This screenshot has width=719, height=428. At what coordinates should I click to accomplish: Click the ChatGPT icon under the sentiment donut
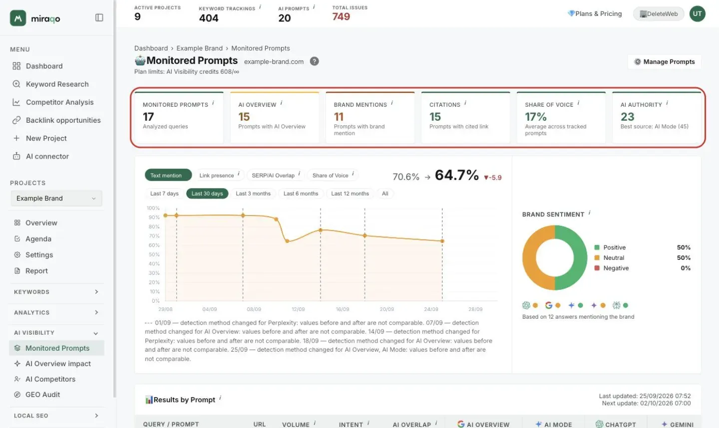[526, 305]
